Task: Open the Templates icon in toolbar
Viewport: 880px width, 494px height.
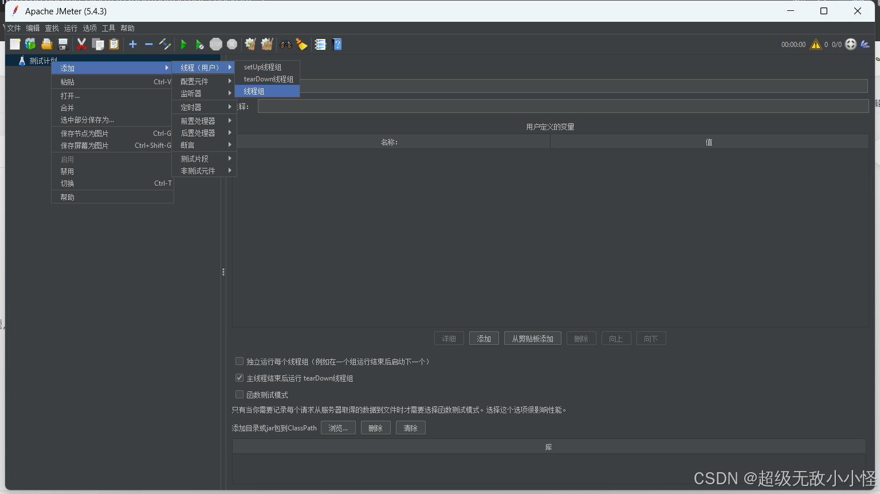Action: pyautogui.click(x=30, y=44)
